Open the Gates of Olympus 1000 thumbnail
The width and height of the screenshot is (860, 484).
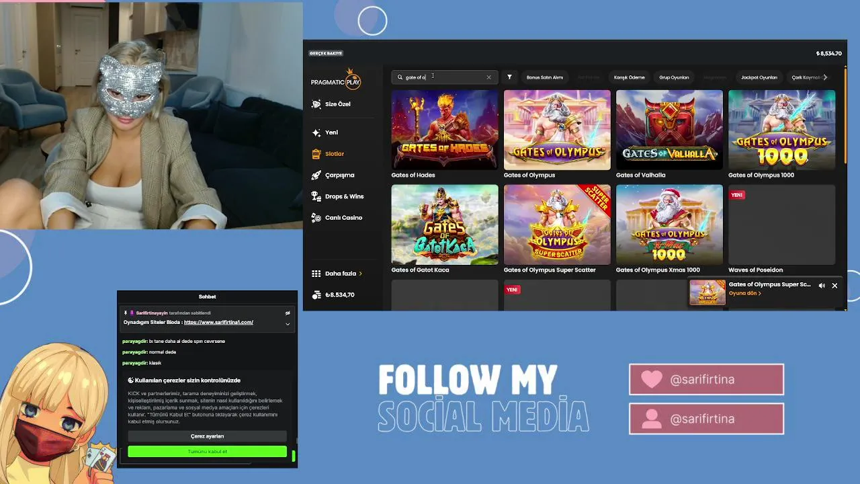click(x=781, y=130)
